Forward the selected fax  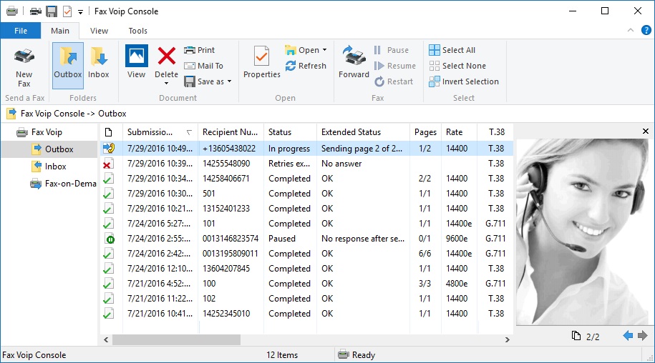pos(354,62)
